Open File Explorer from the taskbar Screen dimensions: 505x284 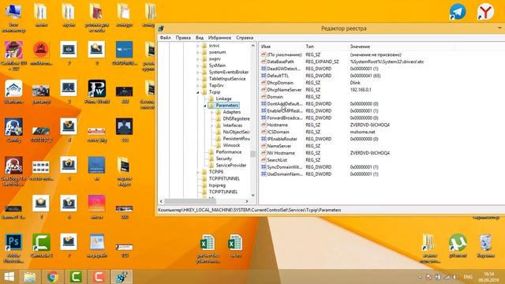[30, 277]
